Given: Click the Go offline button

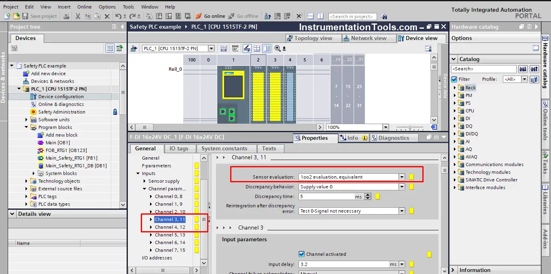Looking at the screenshot, I should tap(243, 16).
